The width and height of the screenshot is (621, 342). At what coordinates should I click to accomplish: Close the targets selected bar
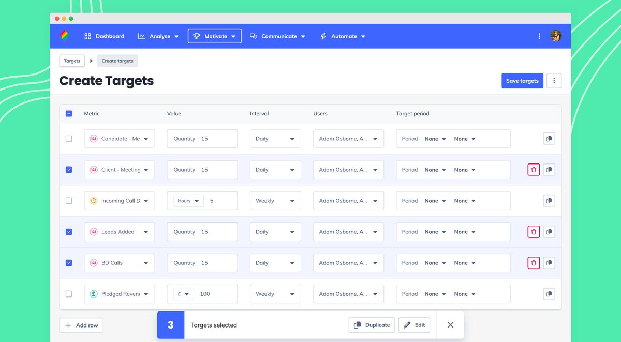[x=450, y=325]
